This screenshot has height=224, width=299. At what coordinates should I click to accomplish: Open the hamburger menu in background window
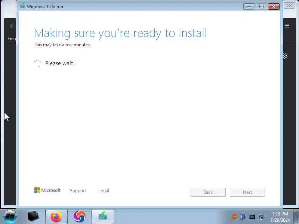coord(287,25)
